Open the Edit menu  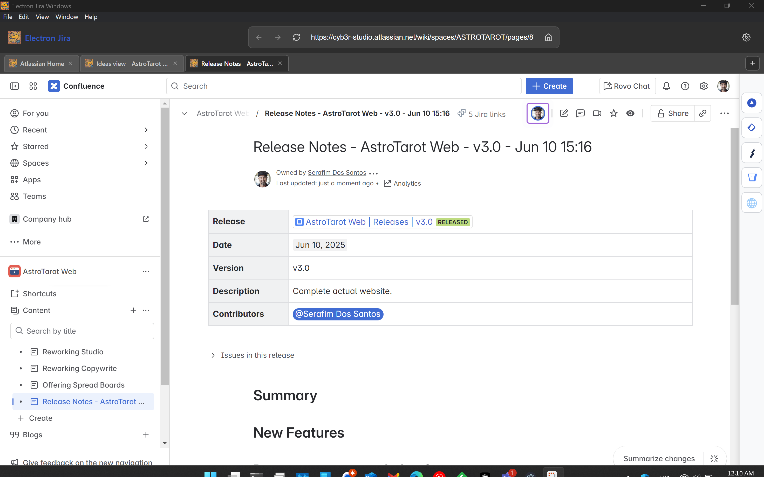[x=24, y=17]
